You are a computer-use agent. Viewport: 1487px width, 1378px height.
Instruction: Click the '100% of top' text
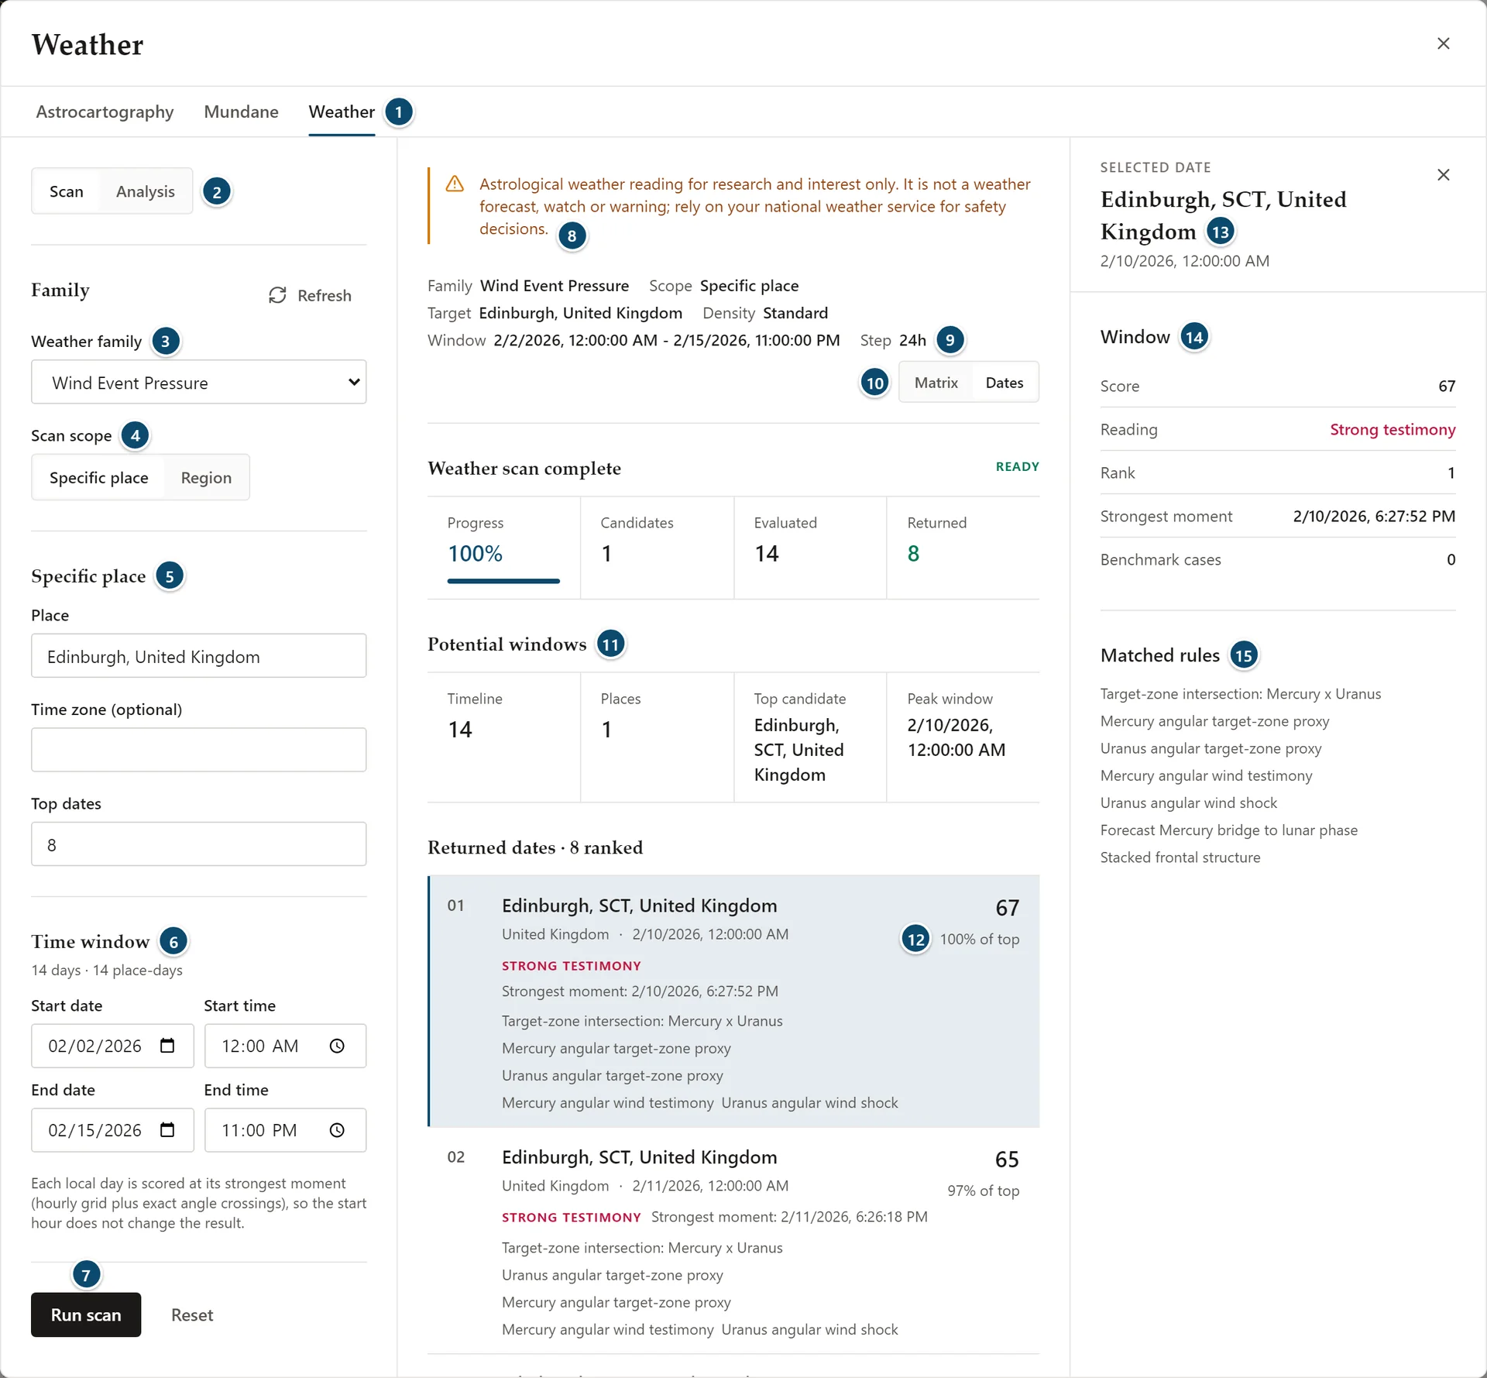[x=979, y=939]
